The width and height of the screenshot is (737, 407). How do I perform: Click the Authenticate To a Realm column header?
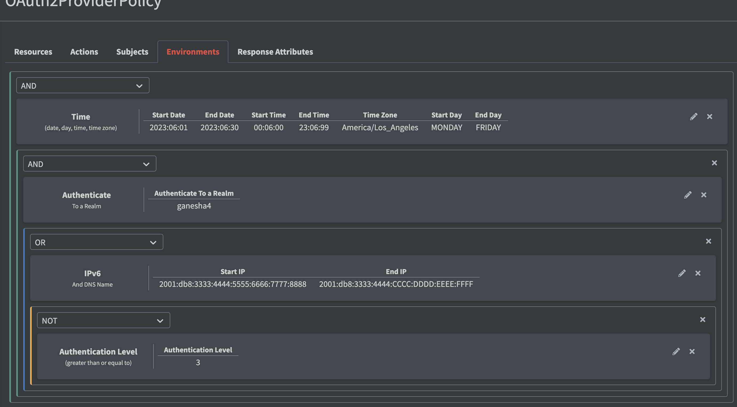click(x=194, y=193)
